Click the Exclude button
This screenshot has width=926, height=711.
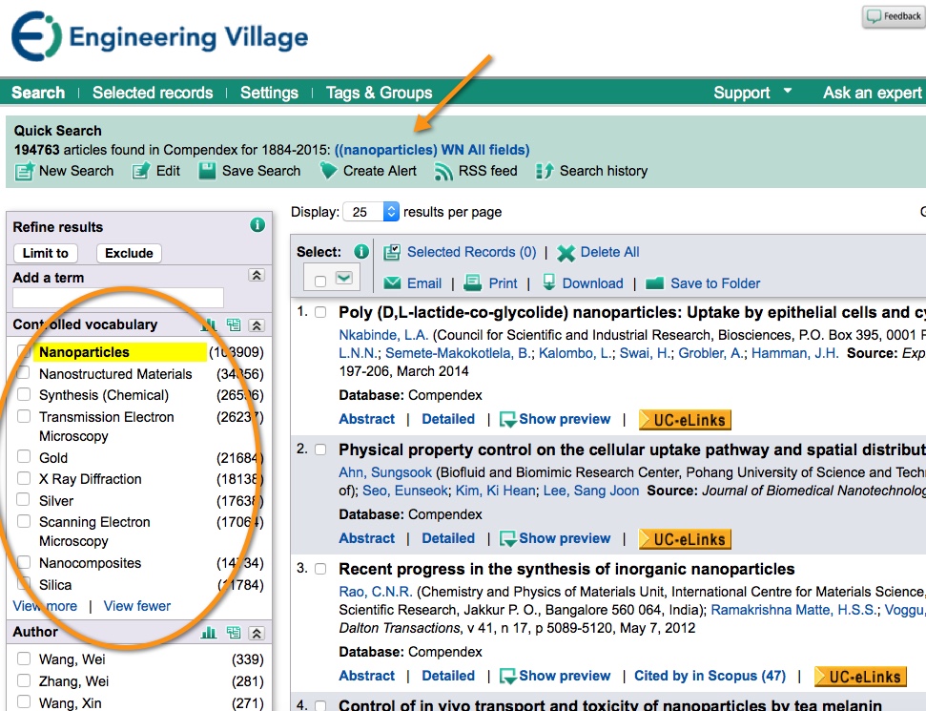pyautogui.click(x=129, y=253)
